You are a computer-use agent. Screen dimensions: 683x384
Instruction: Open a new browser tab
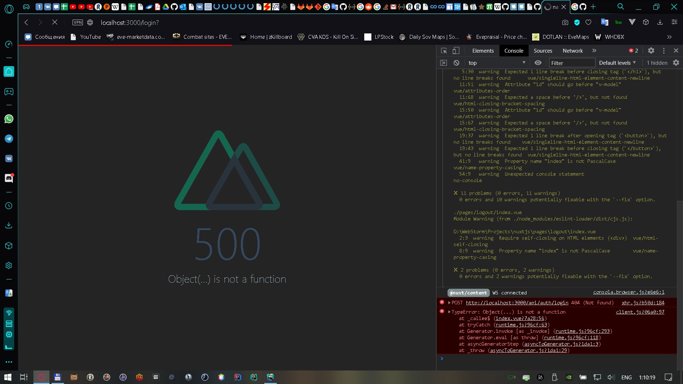point(593,6)
